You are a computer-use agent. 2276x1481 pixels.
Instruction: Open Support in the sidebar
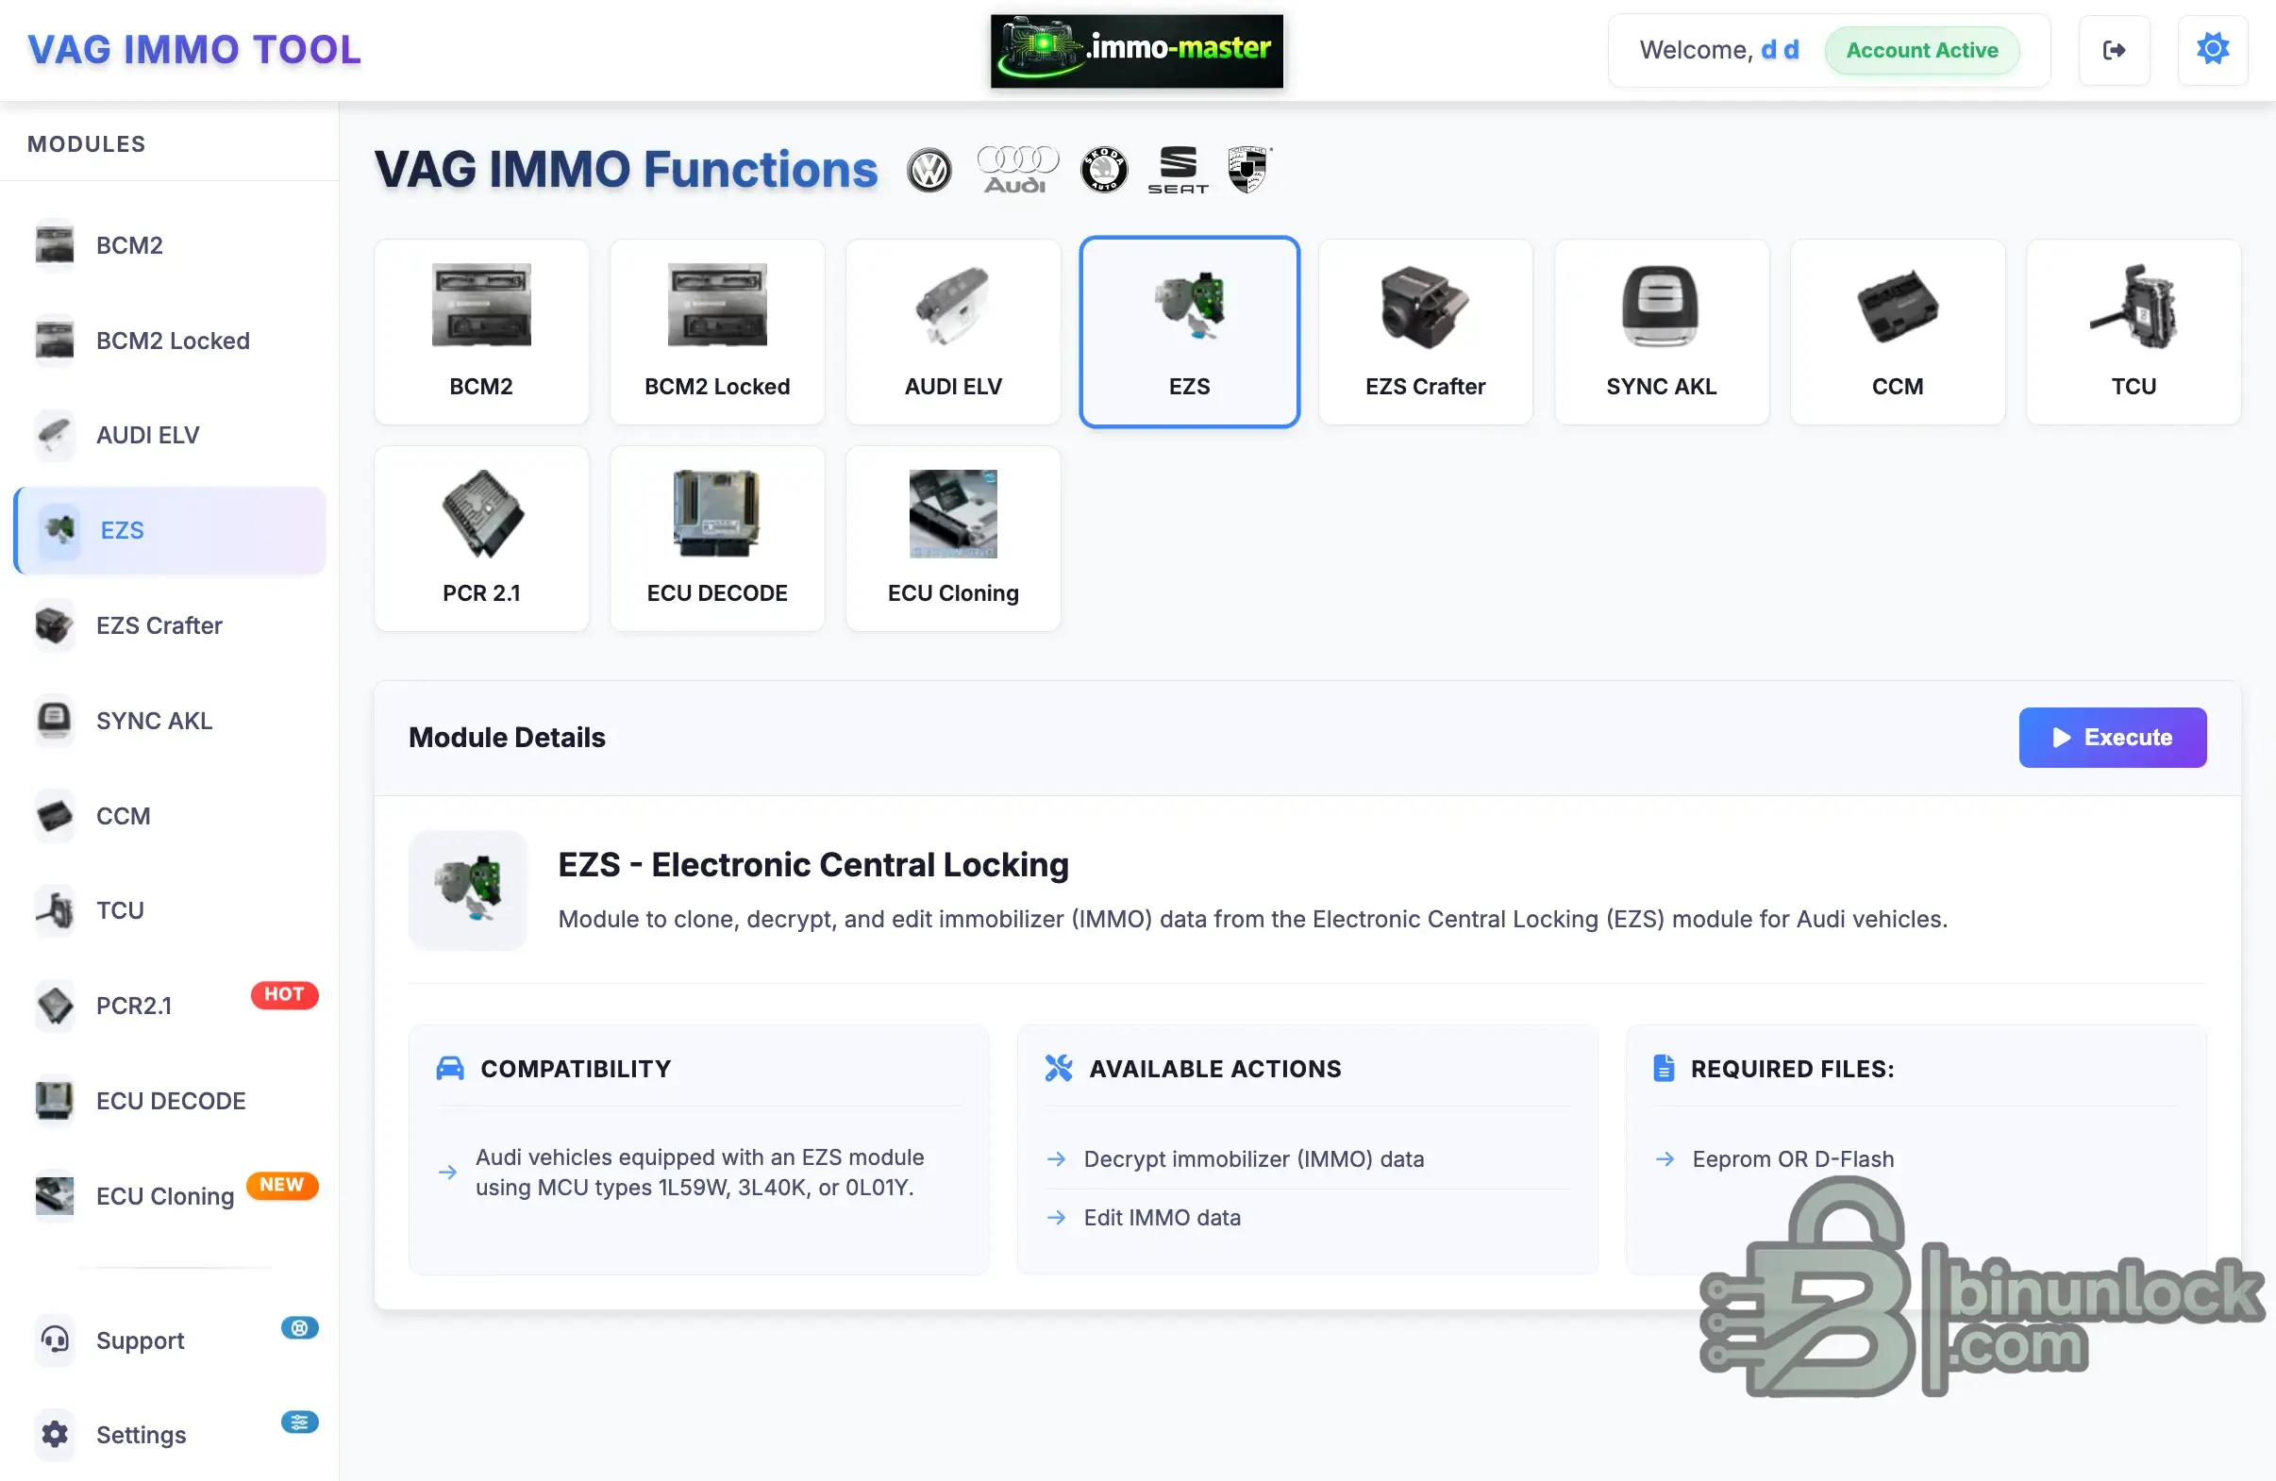[140, 1340]
